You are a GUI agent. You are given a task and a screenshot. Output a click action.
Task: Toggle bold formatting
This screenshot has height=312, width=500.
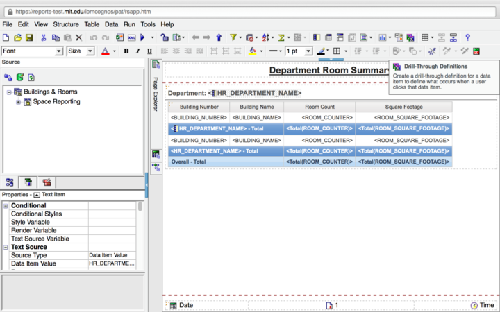126,51
